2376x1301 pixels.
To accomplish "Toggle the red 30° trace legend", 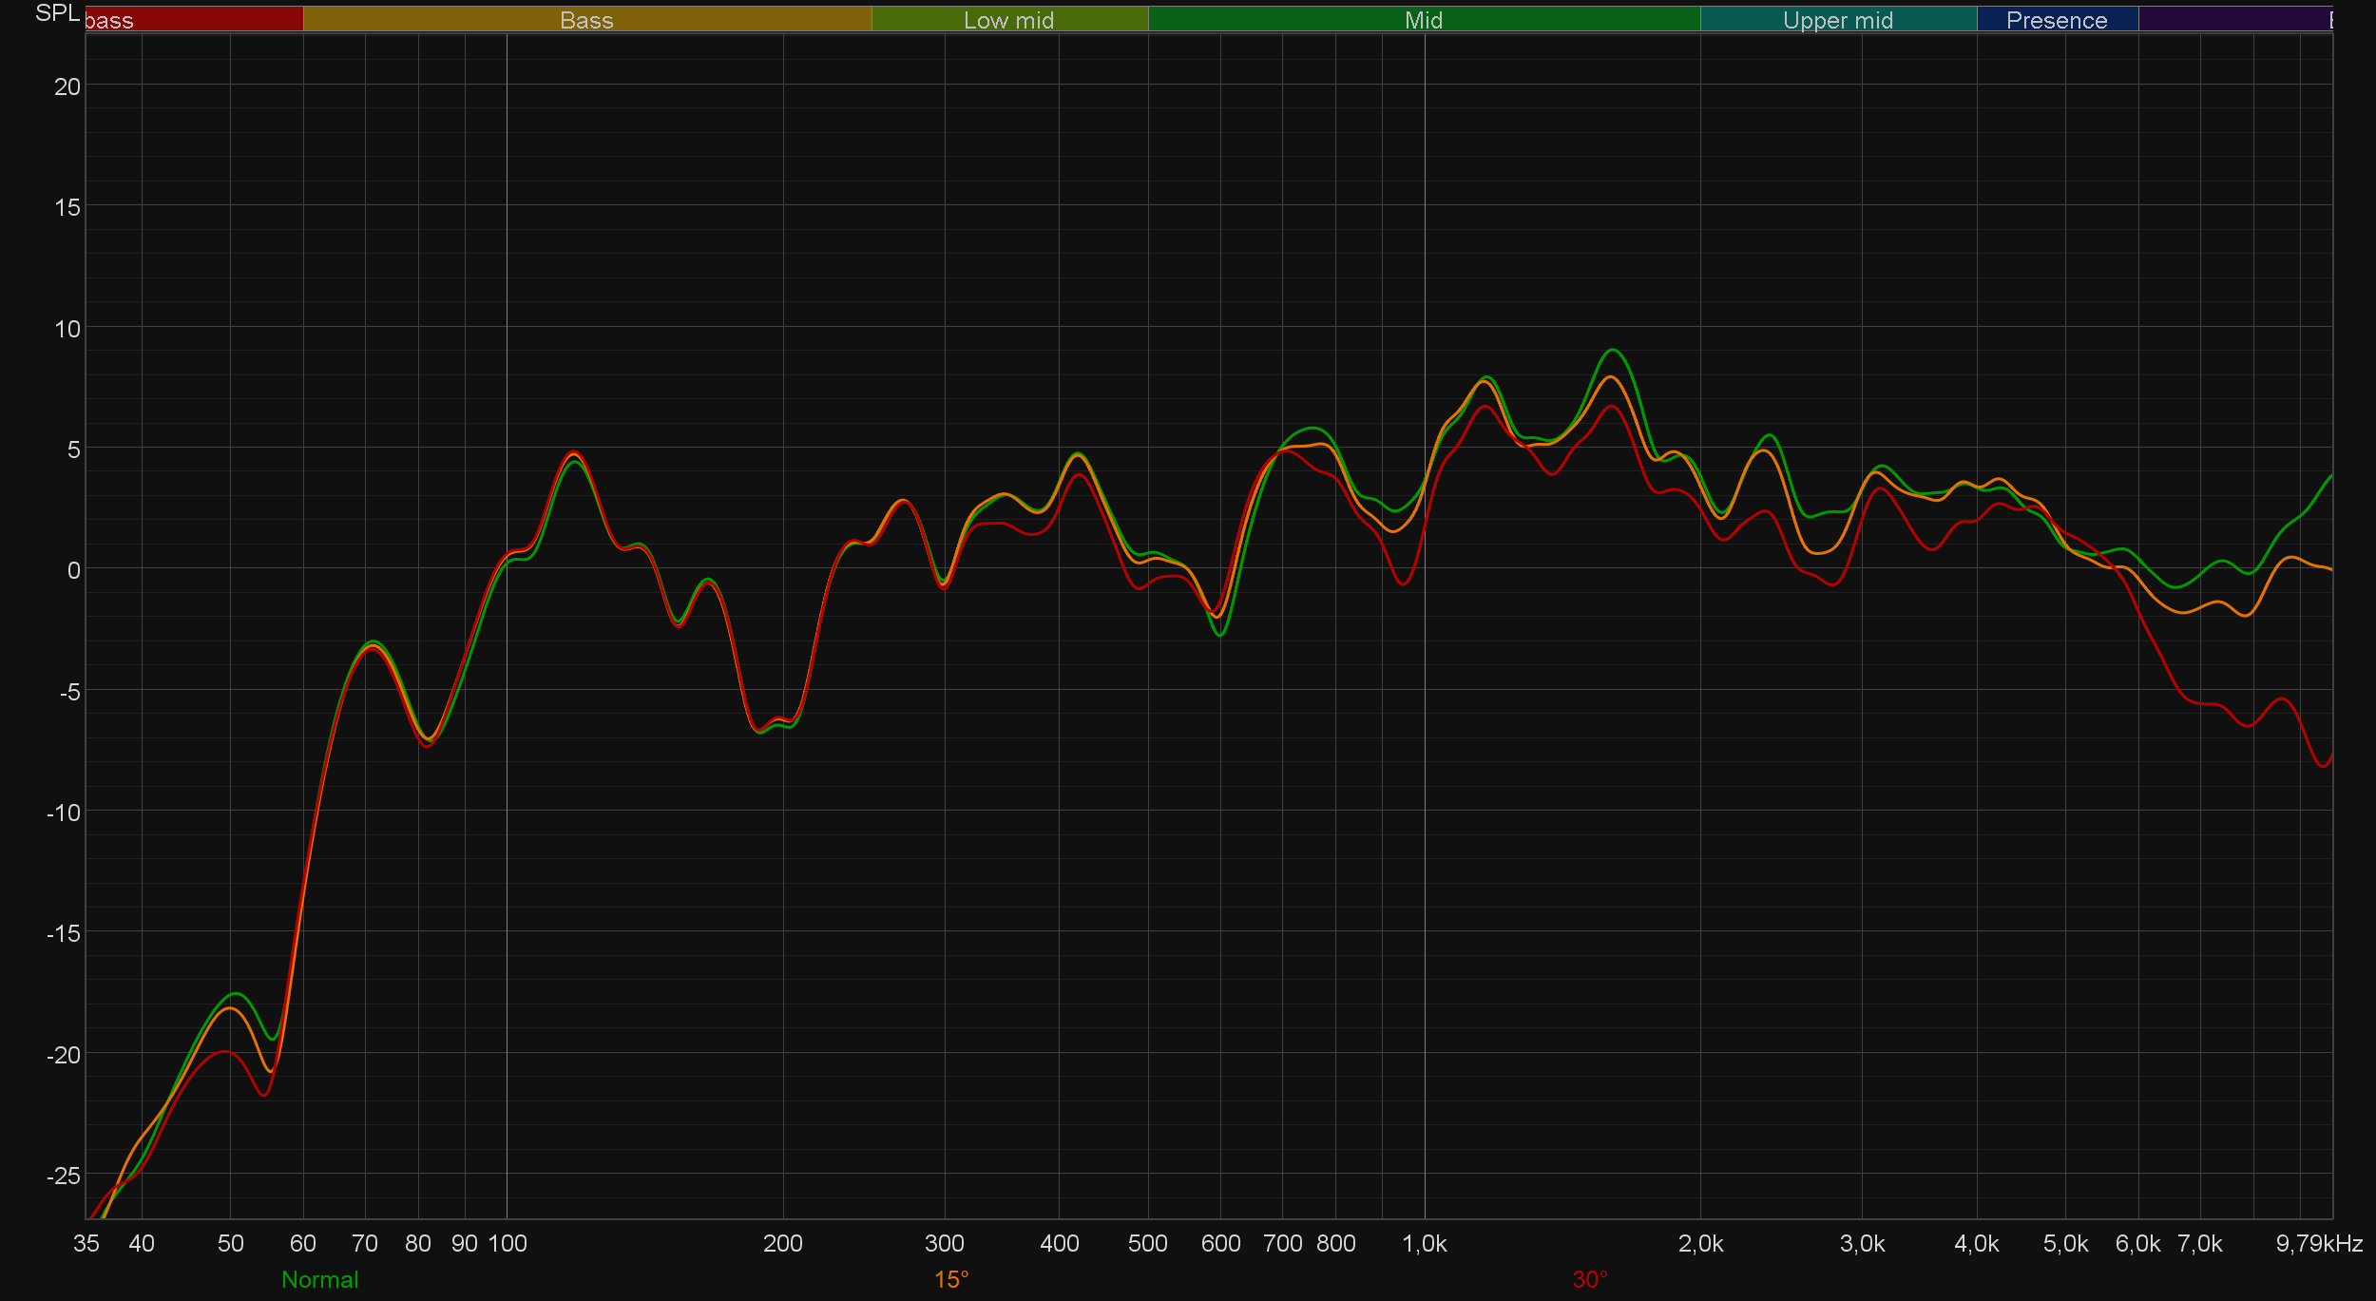I will click(x=1589, y=1279).
